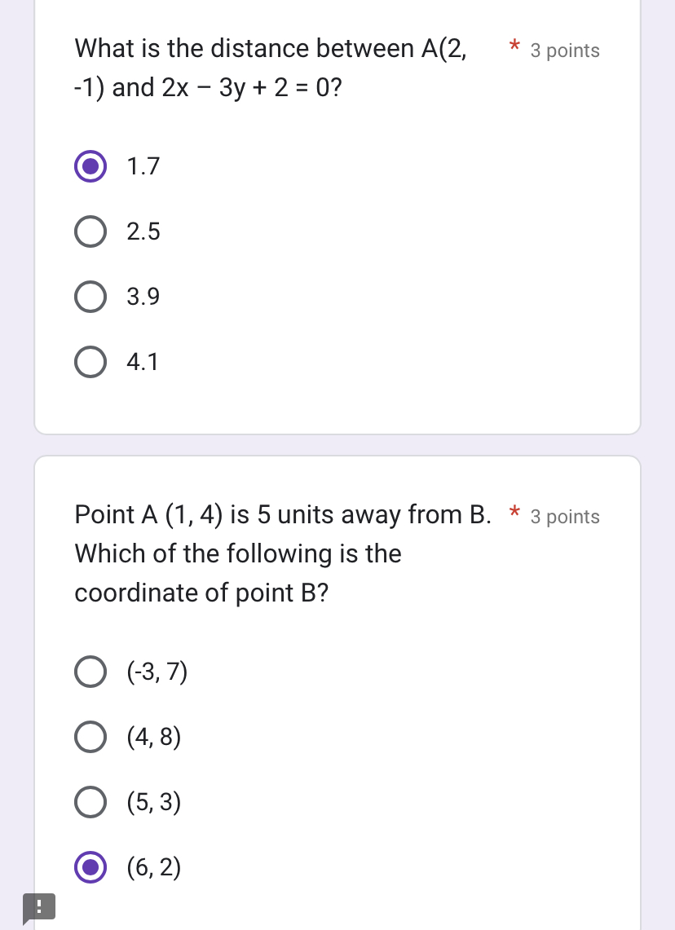This screenshot has width=675, height=930.
Task: Click the 3 points label on the second question
Action: 565,517
